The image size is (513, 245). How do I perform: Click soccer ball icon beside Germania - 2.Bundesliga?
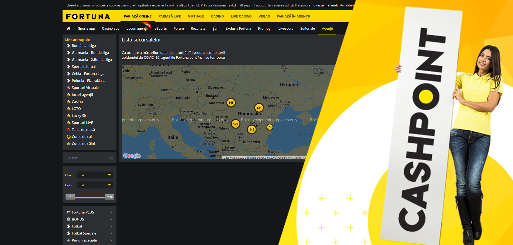(x=68, y=60)
